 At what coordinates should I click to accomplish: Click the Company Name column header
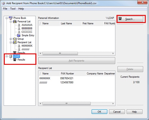click(95, 74)
